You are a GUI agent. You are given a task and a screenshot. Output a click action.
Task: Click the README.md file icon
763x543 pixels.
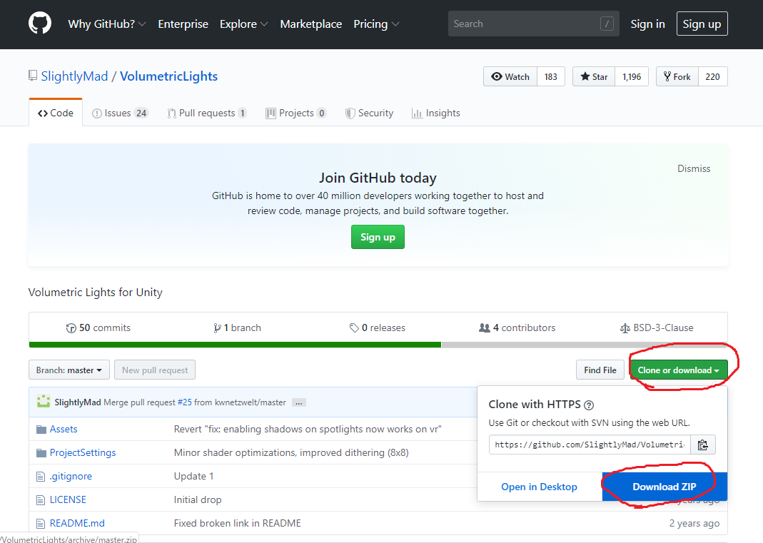41,524
